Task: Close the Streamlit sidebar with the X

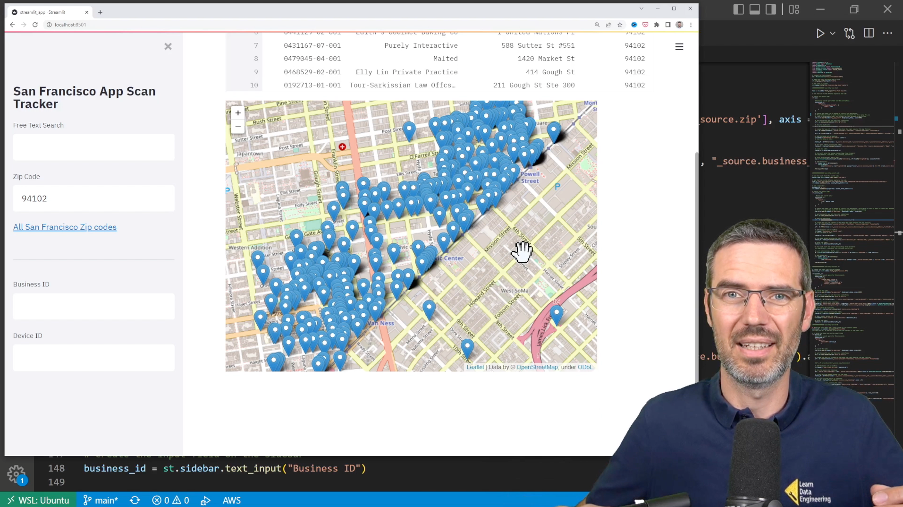Action: 168,46
